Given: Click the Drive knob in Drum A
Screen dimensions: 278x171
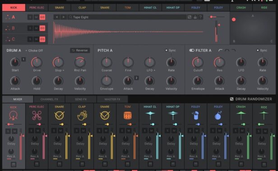Looking at the screenshot, I should (37, 62).
